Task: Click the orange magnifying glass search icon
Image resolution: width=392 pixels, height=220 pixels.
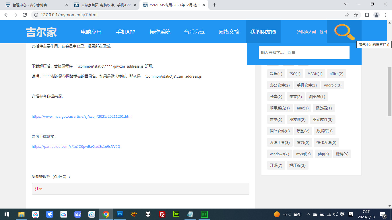Action: pyautogui.click(x=344, y=32)
